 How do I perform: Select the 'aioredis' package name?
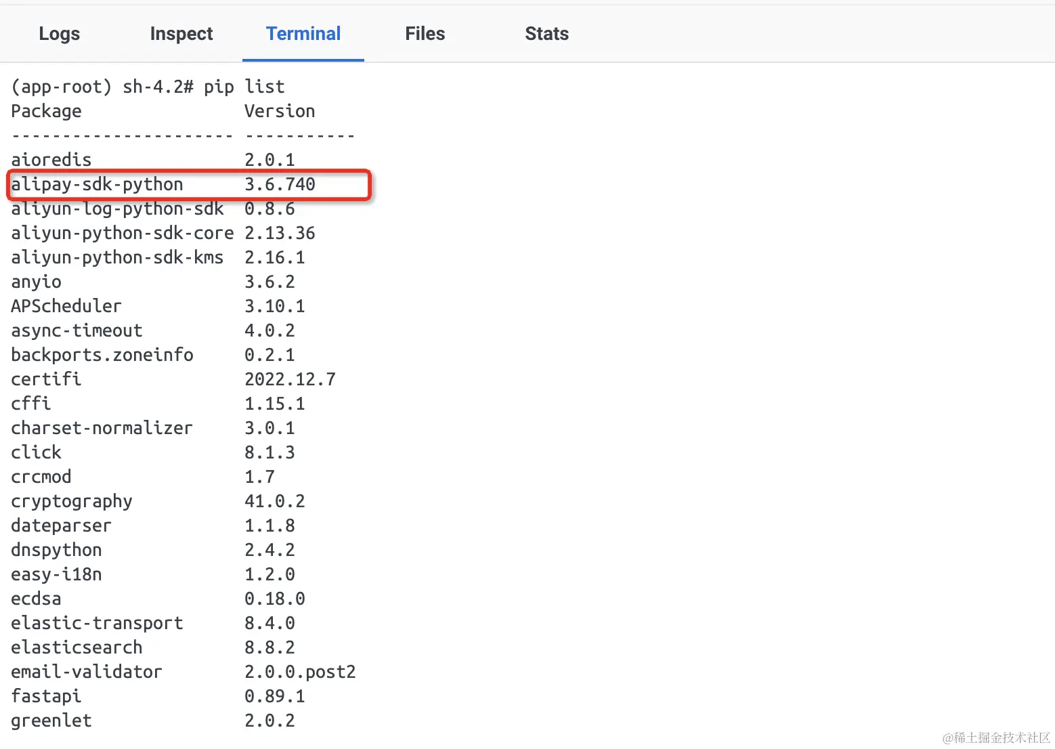pyautogui.click(x=51, y=160)
